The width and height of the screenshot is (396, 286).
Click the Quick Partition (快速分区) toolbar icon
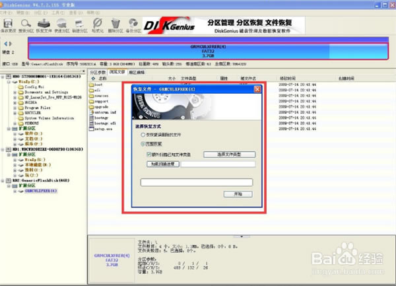[61, 24]
